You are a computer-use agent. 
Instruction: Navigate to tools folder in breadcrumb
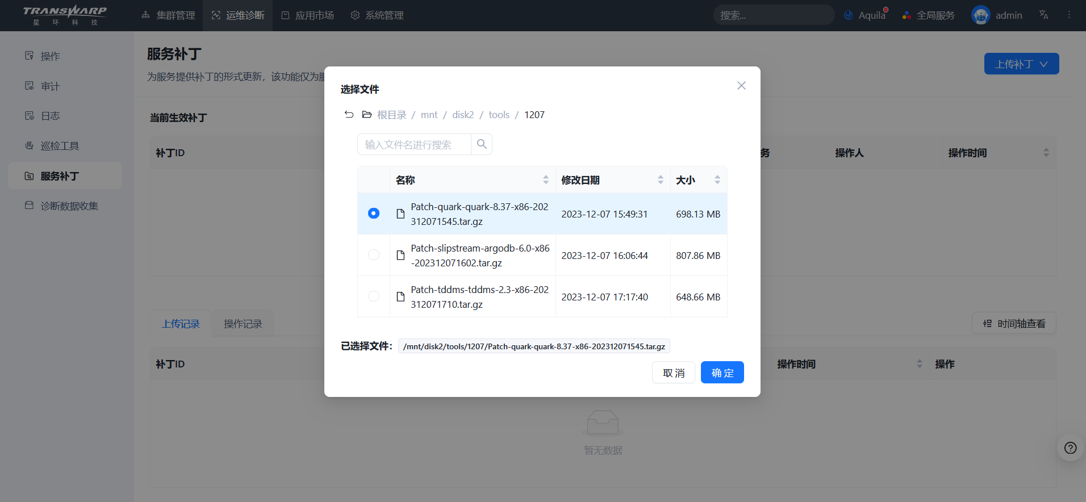click(x=499, y=115)
